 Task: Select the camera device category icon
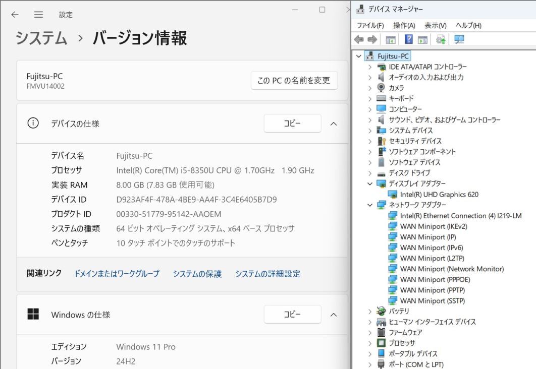(381, 88)
